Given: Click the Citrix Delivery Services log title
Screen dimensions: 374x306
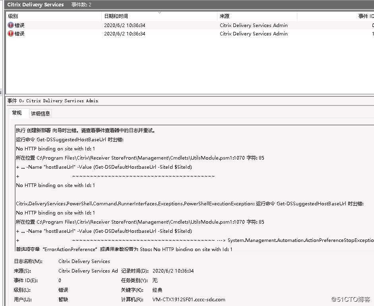Looking at the screenshot, I should (x=35, y=4).
